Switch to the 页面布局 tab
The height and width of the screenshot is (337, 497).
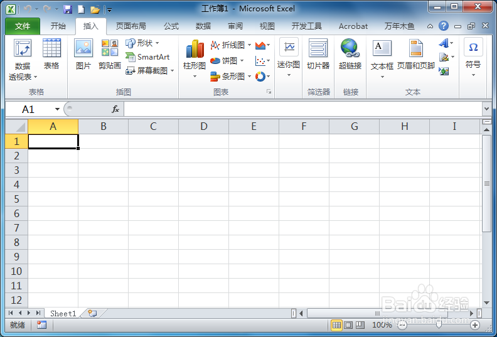[x=131, y=26]
